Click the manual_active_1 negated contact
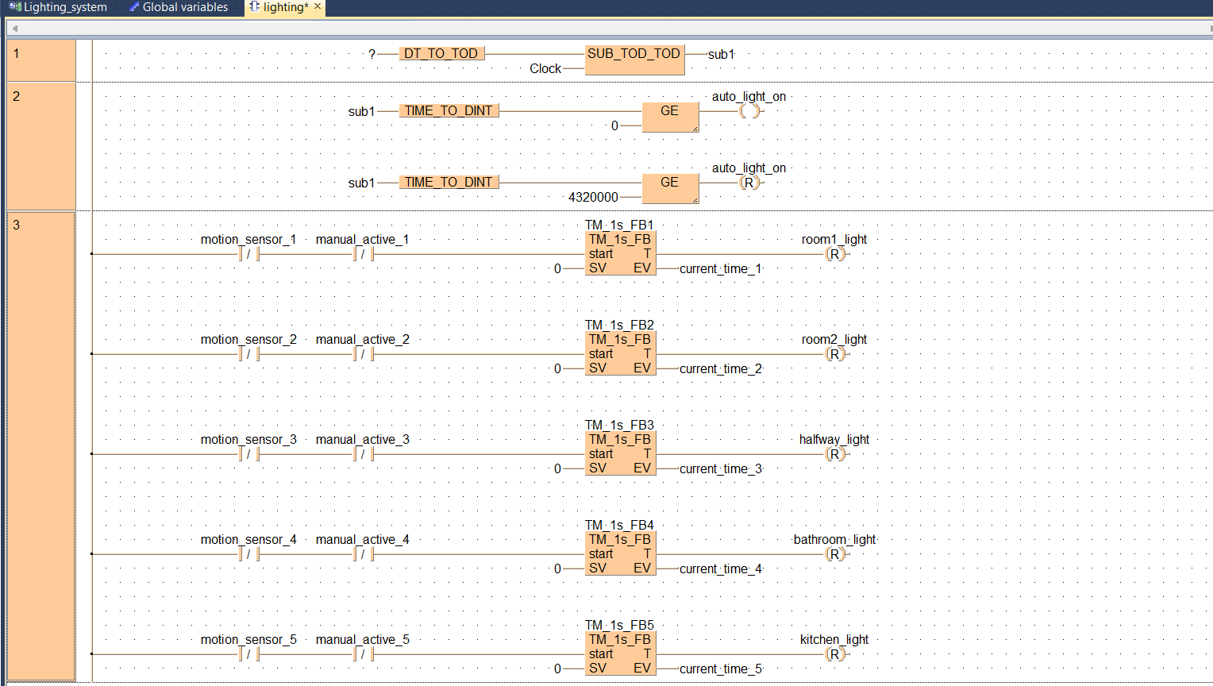The image size is (1213, 686). (x=363, y=254)
